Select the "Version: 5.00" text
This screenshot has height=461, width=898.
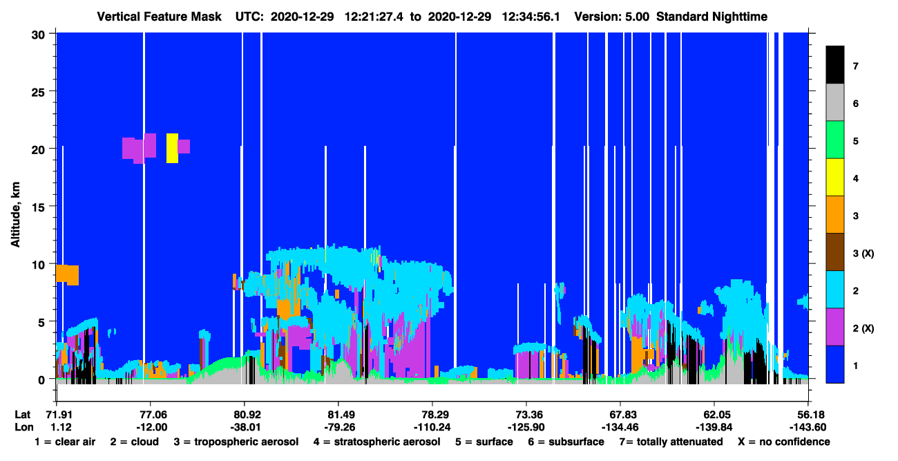click(611, 17)
